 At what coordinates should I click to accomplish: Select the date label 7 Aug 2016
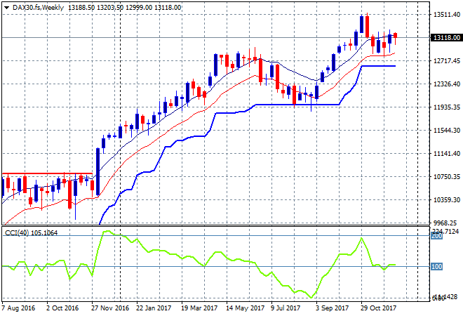click(x=18, y=308)
